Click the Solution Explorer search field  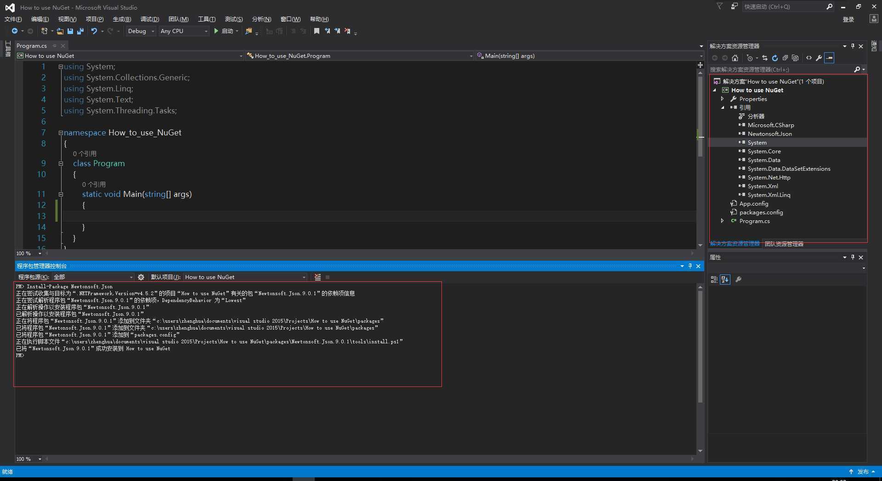(x=787, y=69)
